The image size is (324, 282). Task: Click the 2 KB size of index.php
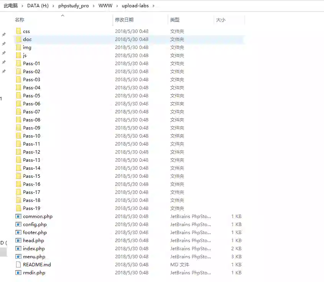click(x=237, y=249)
